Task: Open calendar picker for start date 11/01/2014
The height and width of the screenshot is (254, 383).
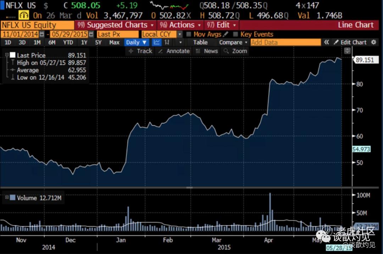Action: [42, 34]
